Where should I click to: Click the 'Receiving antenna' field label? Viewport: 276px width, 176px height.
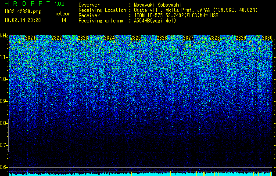(x=101, y=21)
